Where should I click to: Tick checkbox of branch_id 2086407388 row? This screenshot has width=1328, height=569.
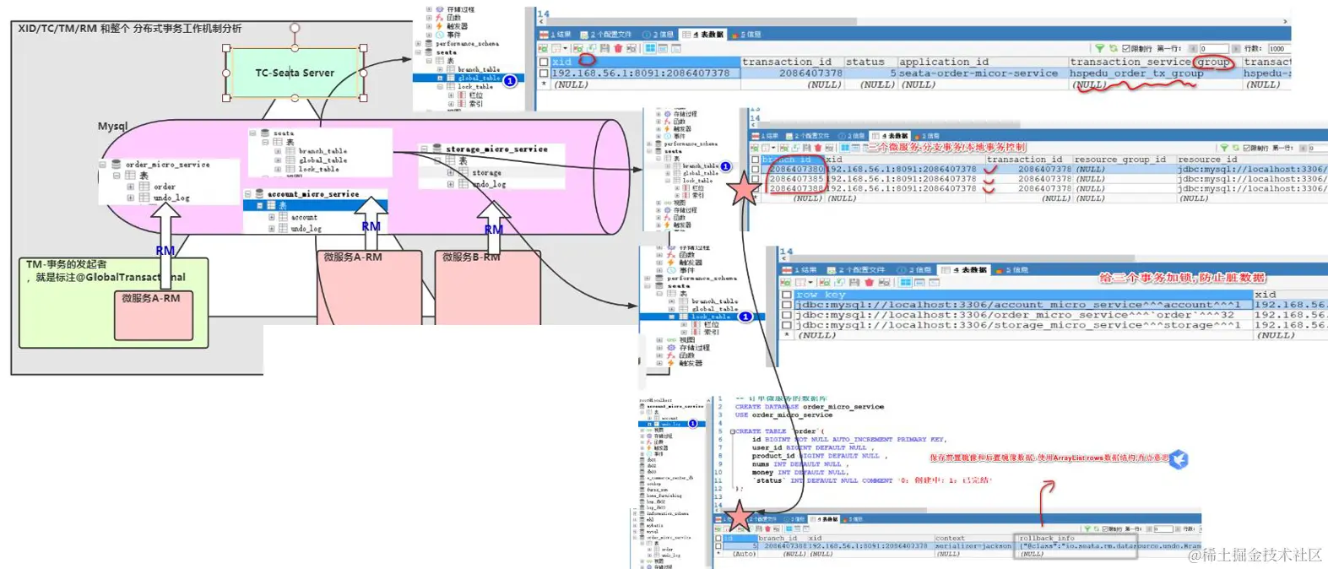pos(756,188)
